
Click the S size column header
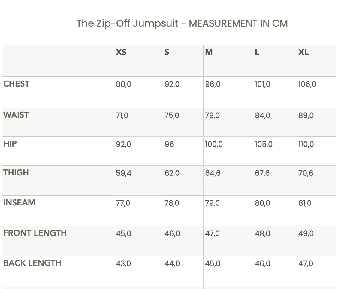167,52
